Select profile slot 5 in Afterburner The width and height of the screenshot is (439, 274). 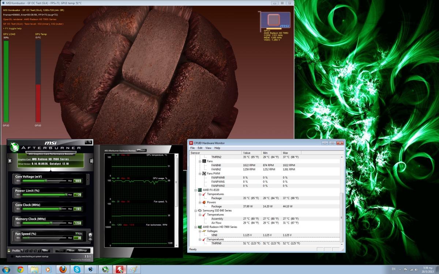coord(40,251)
